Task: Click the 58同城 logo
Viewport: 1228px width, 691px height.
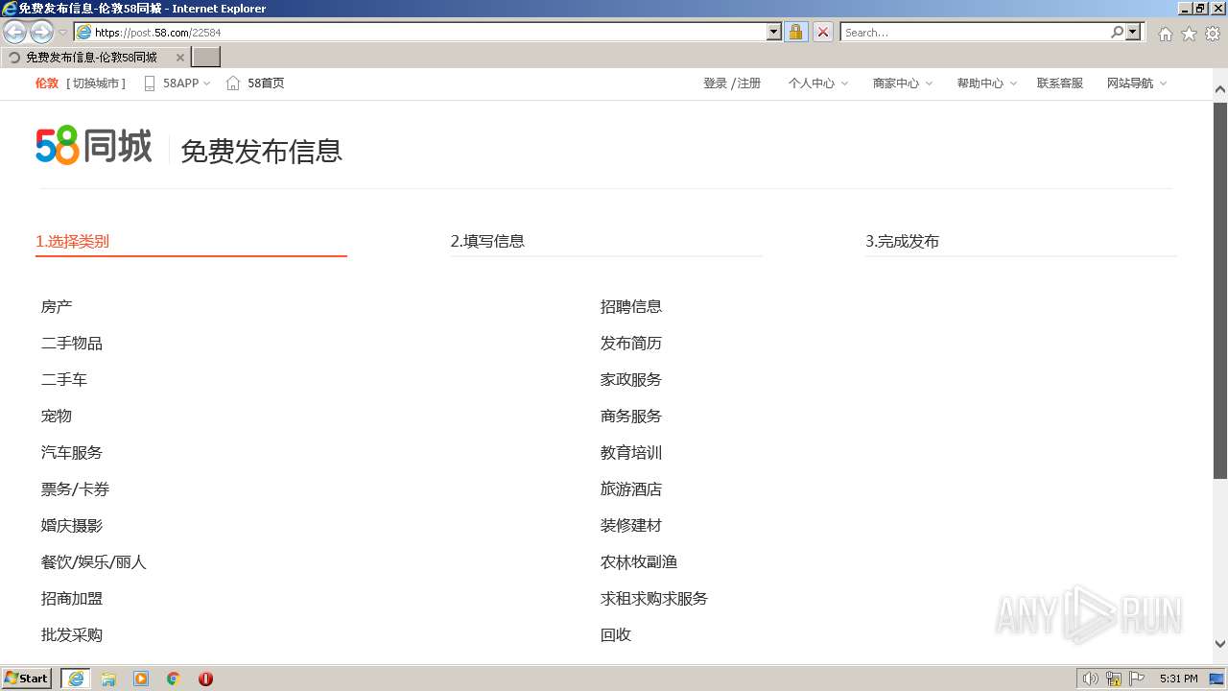Action: pos(94,147)
